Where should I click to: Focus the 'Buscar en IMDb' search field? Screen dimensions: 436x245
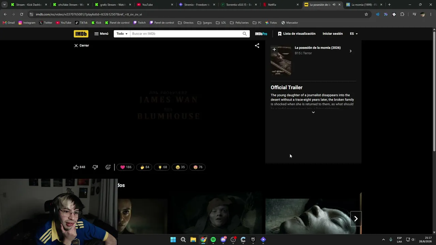pos(186,34)
